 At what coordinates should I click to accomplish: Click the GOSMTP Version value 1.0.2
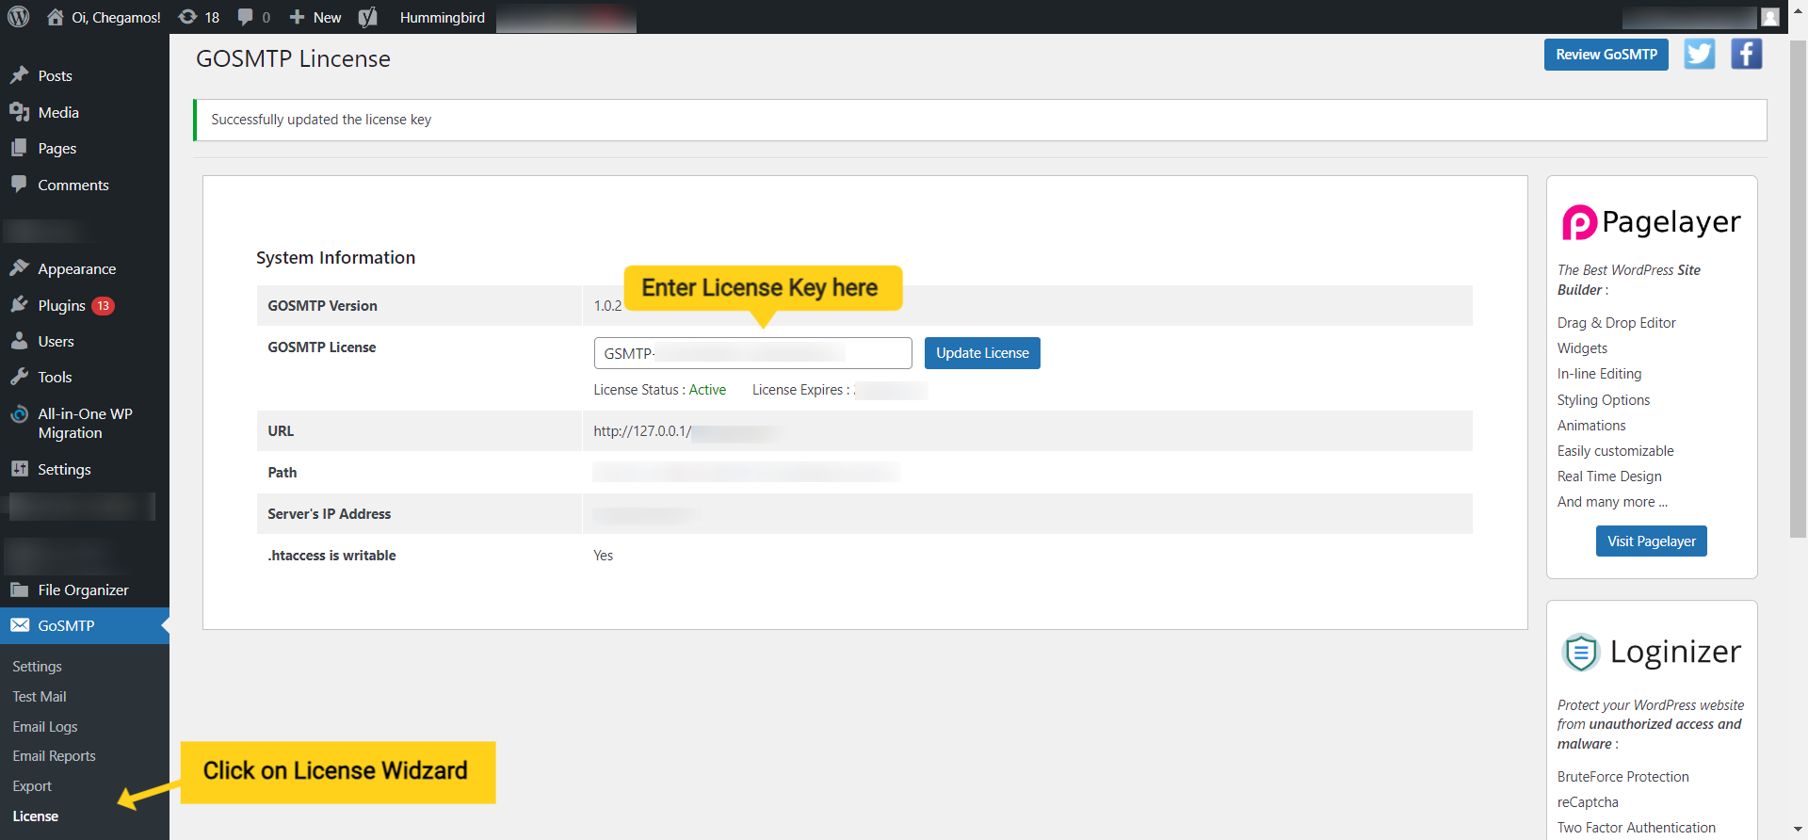607,306
